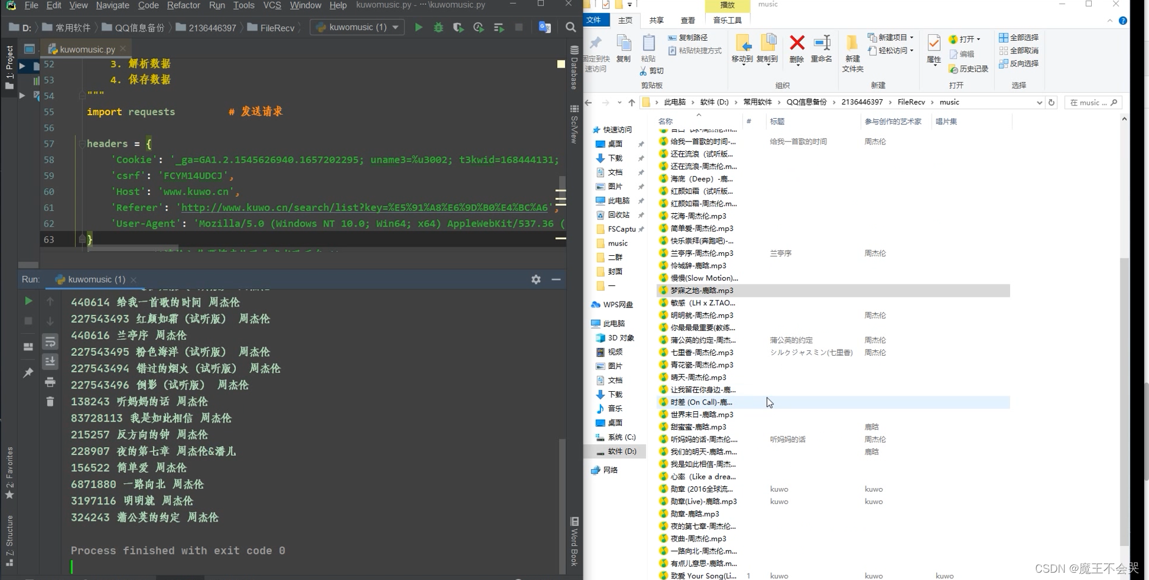Image resolution: width=1149 pixels, height=580 pixels.
Task: Start debugging with the bug icon
Action: click(x=438, y=27)
